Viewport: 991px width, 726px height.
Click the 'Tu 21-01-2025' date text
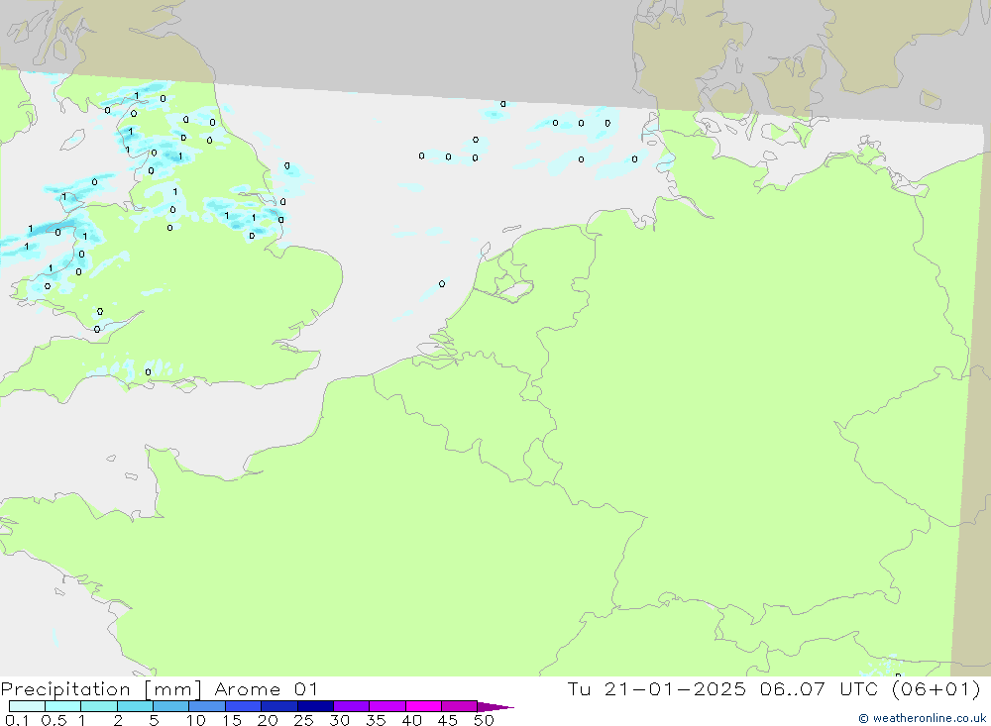[x=657, y=689]
